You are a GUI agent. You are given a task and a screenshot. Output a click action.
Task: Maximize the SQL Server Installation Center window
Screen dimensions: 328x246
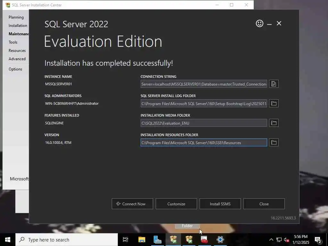click(x=232, y=5)
